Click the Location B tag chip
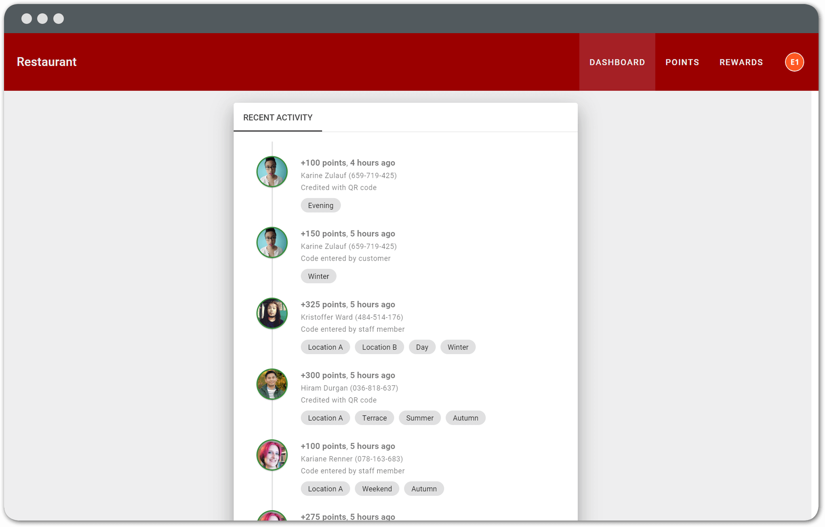The image size is (825, 527). click(x=379, y=347)
